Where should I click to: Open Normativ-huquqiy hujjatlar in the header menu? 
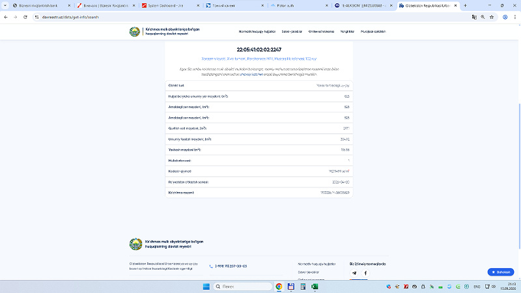pyautogui.click(x=257, y=31)
